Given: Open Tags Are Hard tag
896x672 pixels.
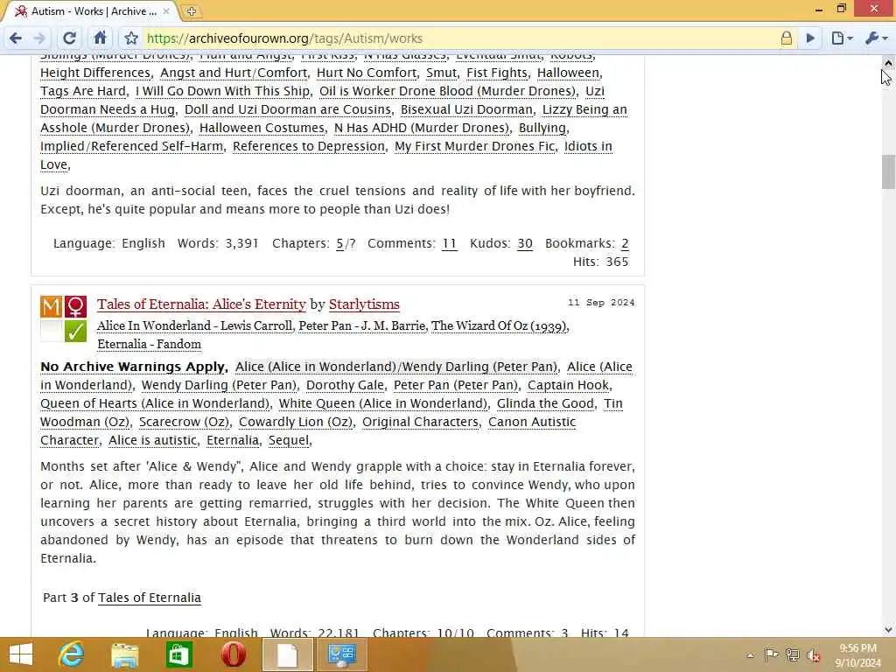Looking at the screenshot, I should click(83, 91).
